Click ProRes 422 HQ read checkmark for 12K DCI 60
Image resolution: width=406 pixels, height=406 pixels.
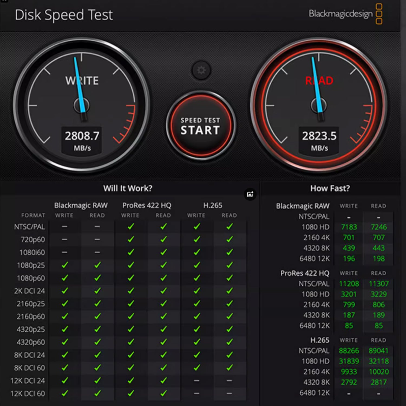coord(163,393)
